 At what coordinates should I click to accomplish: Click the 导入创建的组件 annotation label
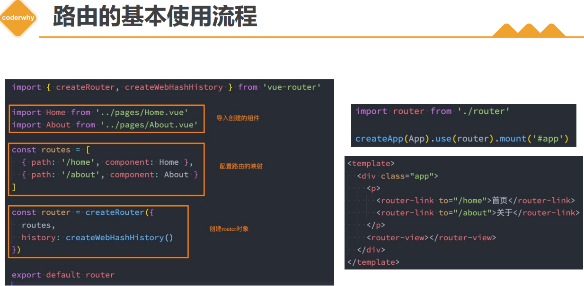click(238, 118)
